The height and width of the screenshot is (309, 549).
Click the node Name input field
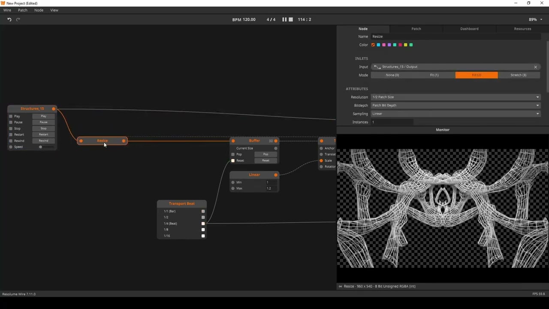[455, 36]
